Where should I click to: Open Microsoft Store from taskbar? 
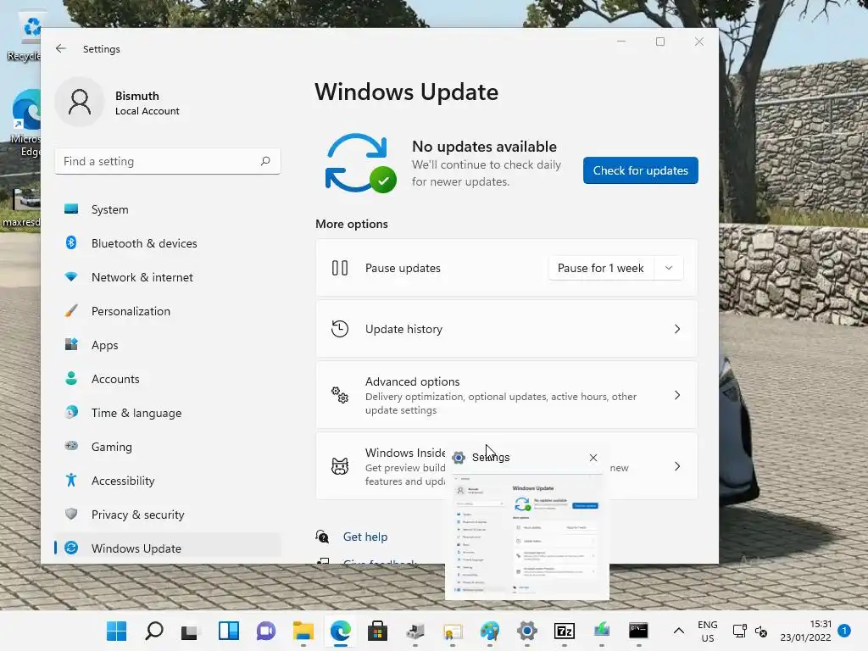click(377, 631)
